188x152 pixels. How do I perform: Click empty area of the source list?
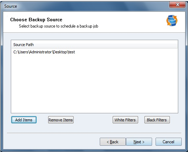coord(95,84)
